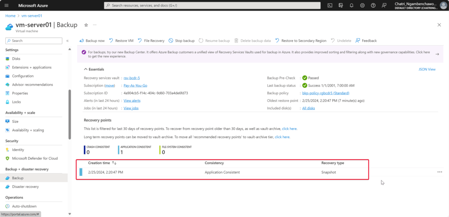Open View alerts
The height and width of the screenshot is (217, 449).
click(x=132, y=101)
